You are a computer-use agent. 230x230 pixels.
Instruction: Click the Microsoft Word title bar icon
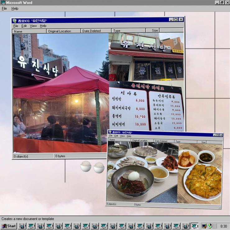coord(3,2)
